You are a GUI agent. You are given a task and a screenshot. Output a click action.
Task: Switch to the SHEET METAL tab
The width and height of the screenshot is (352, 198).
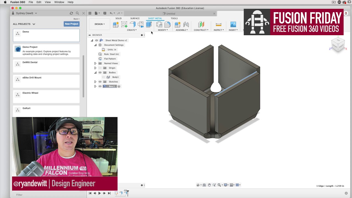coord(155,18)
